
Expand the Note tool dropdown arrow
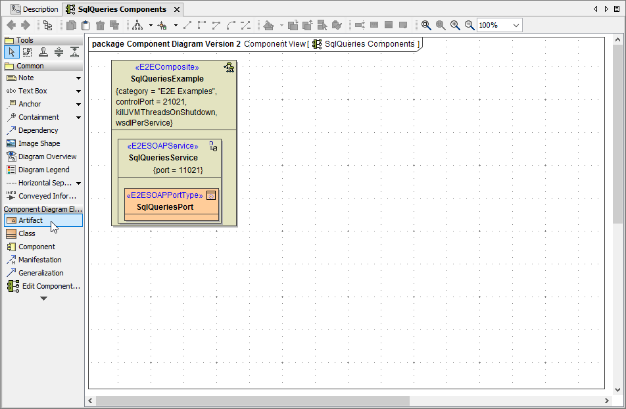click(x=78, y=78)
